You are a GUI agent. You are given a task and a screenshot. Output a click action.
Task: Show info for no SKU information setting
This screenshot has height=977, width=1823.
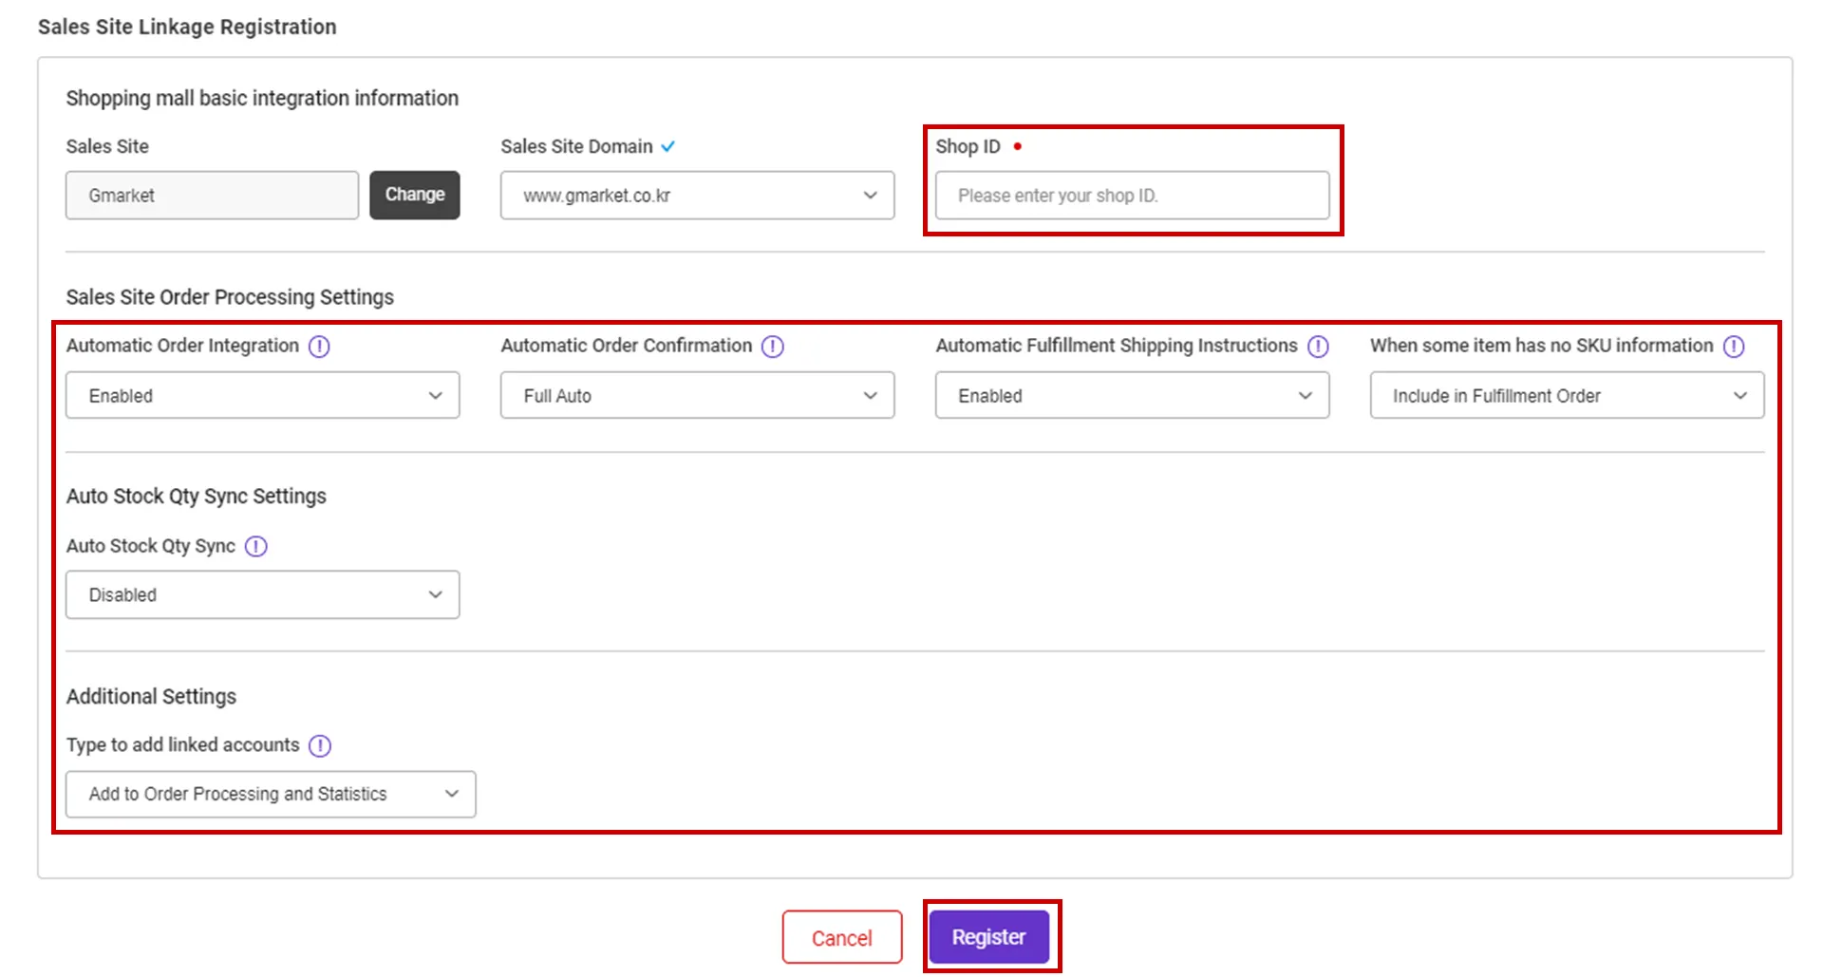click(1734, 347)
